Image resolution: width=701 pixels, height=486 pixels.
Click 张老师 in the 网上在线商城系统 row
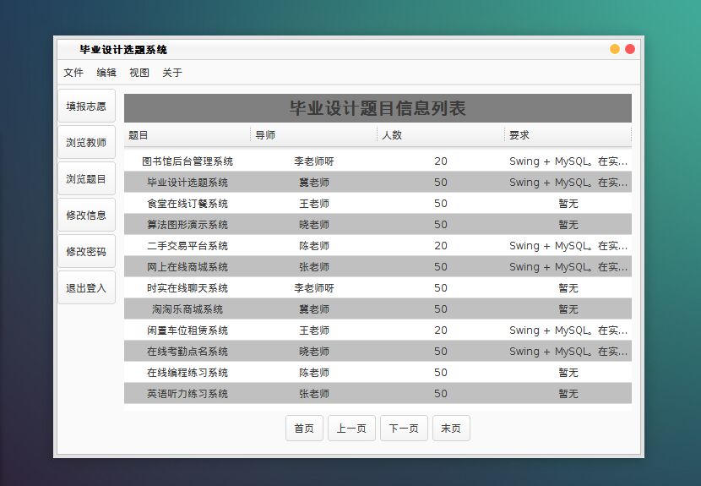click(x=314, y=267)
